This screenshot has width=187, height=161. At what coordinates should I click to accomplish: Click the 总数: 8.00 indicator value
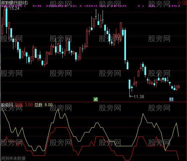pos(44,105)
